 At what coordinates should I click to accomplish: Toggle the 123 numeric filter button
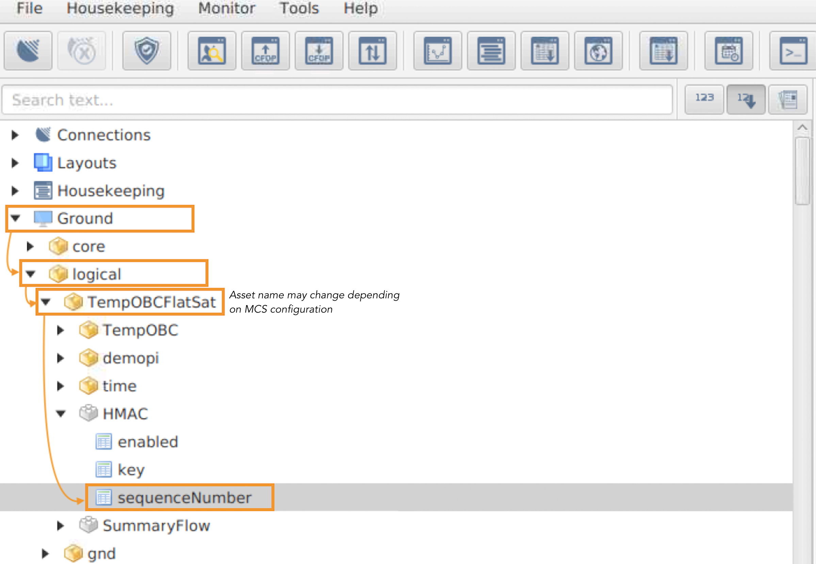[x=704, y=99]
